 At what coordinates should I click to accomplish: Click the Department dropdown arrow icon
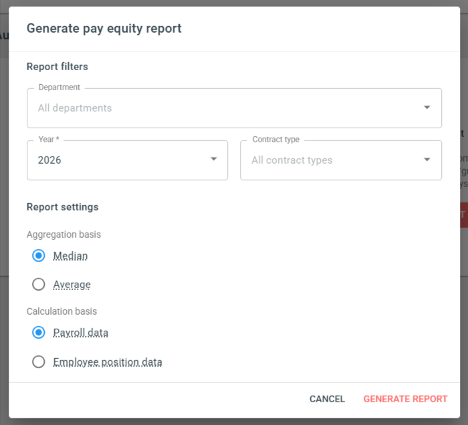[x=427, y=108]
